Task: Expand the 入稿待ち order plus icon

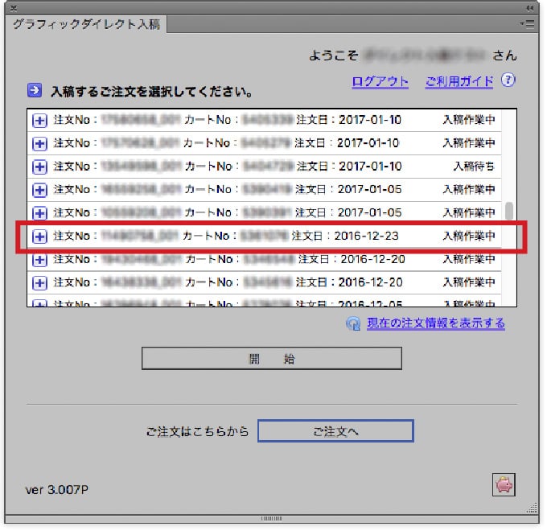Action: [39, 167]
